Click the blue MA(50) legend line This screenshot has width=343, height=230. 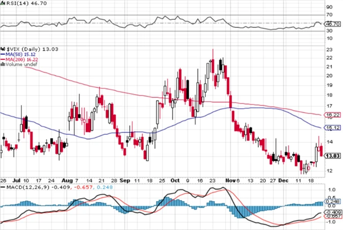pos(3,54)
